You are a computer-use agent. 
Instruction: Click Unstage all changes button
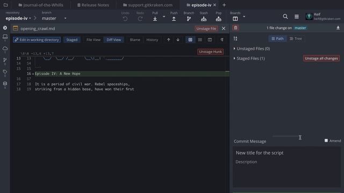pos(321,58)
